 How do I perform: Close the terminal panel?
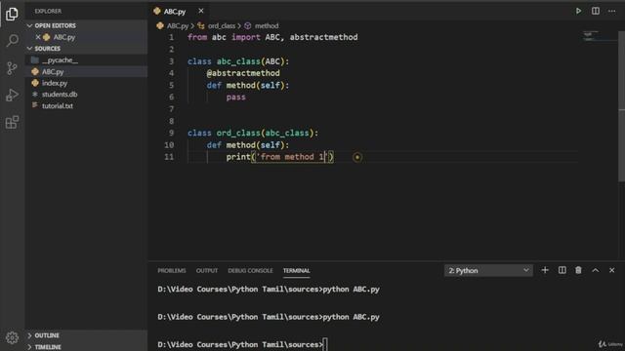612,270
